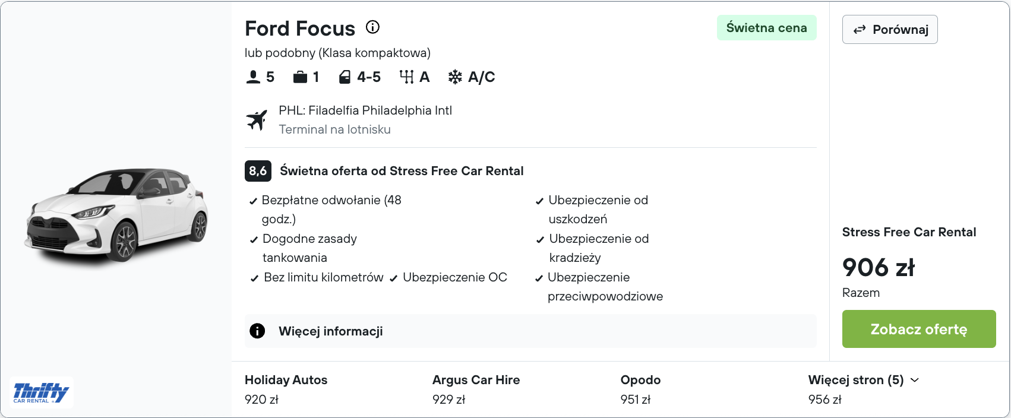Click the 906 zł total price
Screen dimensions: 1011x418
pos(879,268)
